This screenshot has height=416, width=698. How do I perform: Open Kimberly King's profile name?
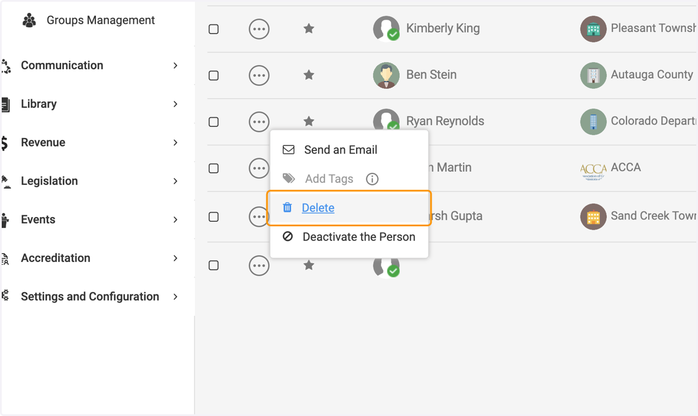[443, 28]
